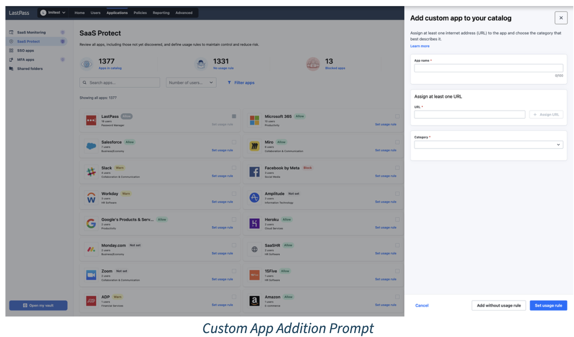The height and width of the screenshot is (337, 574).
Task: Check the LastPass app checkbox
Action: 234,116
